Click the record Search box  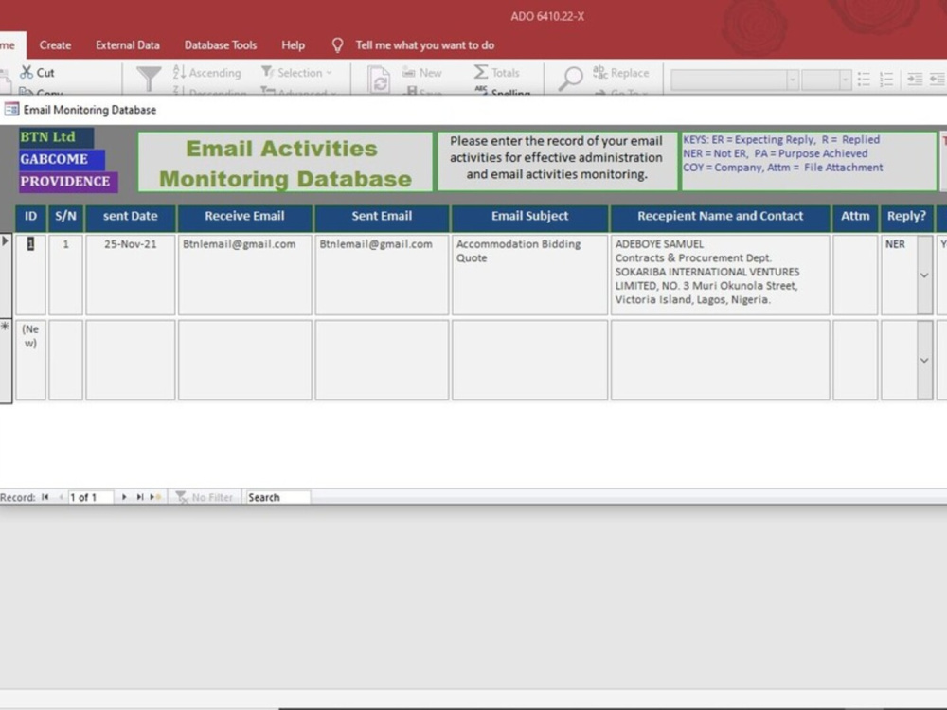[x=277, y=498]
